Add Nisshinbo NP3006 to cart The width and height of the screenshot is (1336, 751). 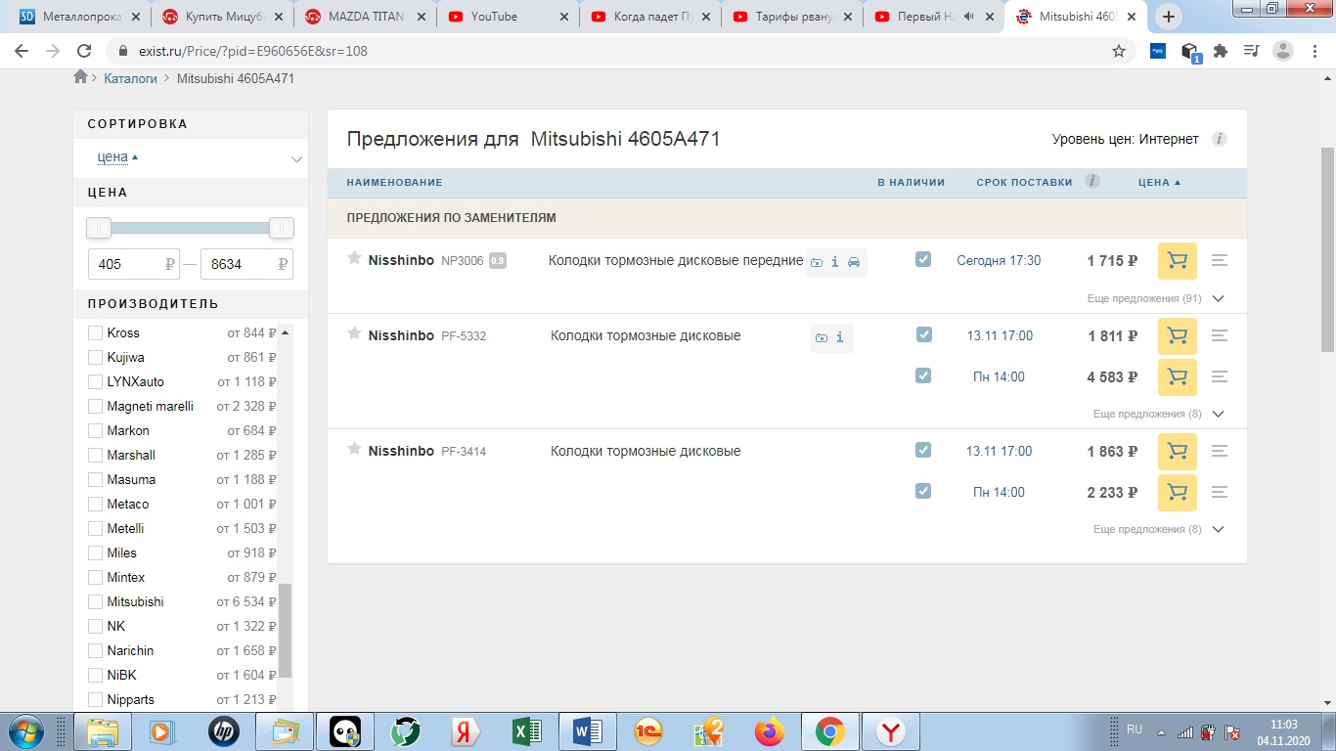[x=1177, y=261]
